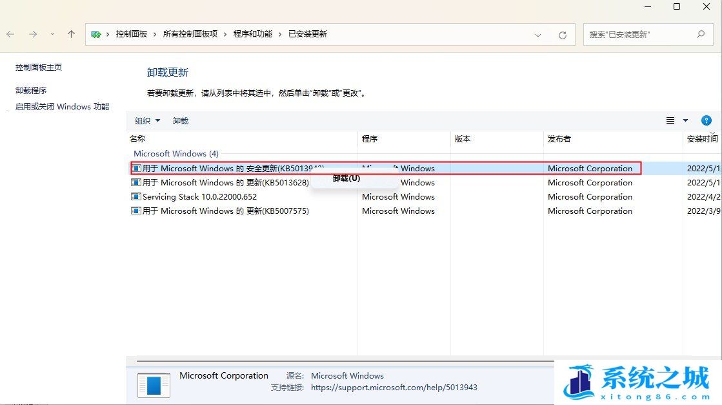Click icon of KB5013628 update
This screenshot has height=405, width=722.
(136, 182)
